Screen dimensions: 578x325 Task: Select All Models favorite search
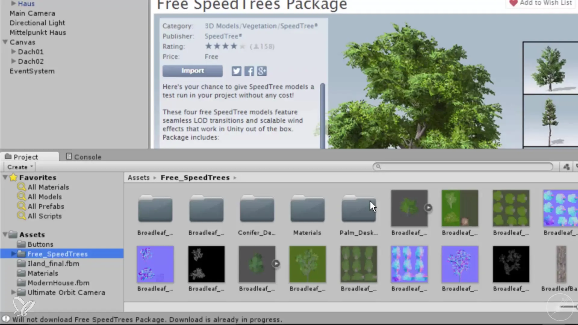click(45, 197)
